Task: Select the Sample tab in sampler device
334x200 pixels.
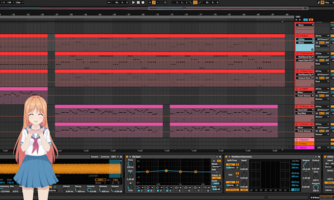Action: 95,157
